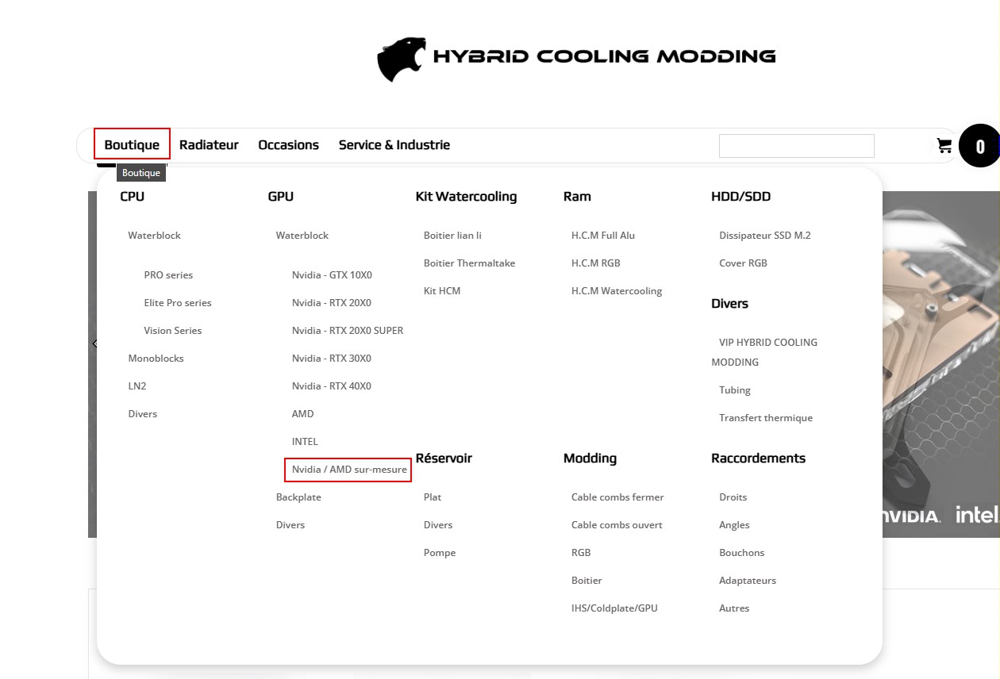Screen dimensions: 1000x679
Task: Click in the search input field
Action: (796, 146)
